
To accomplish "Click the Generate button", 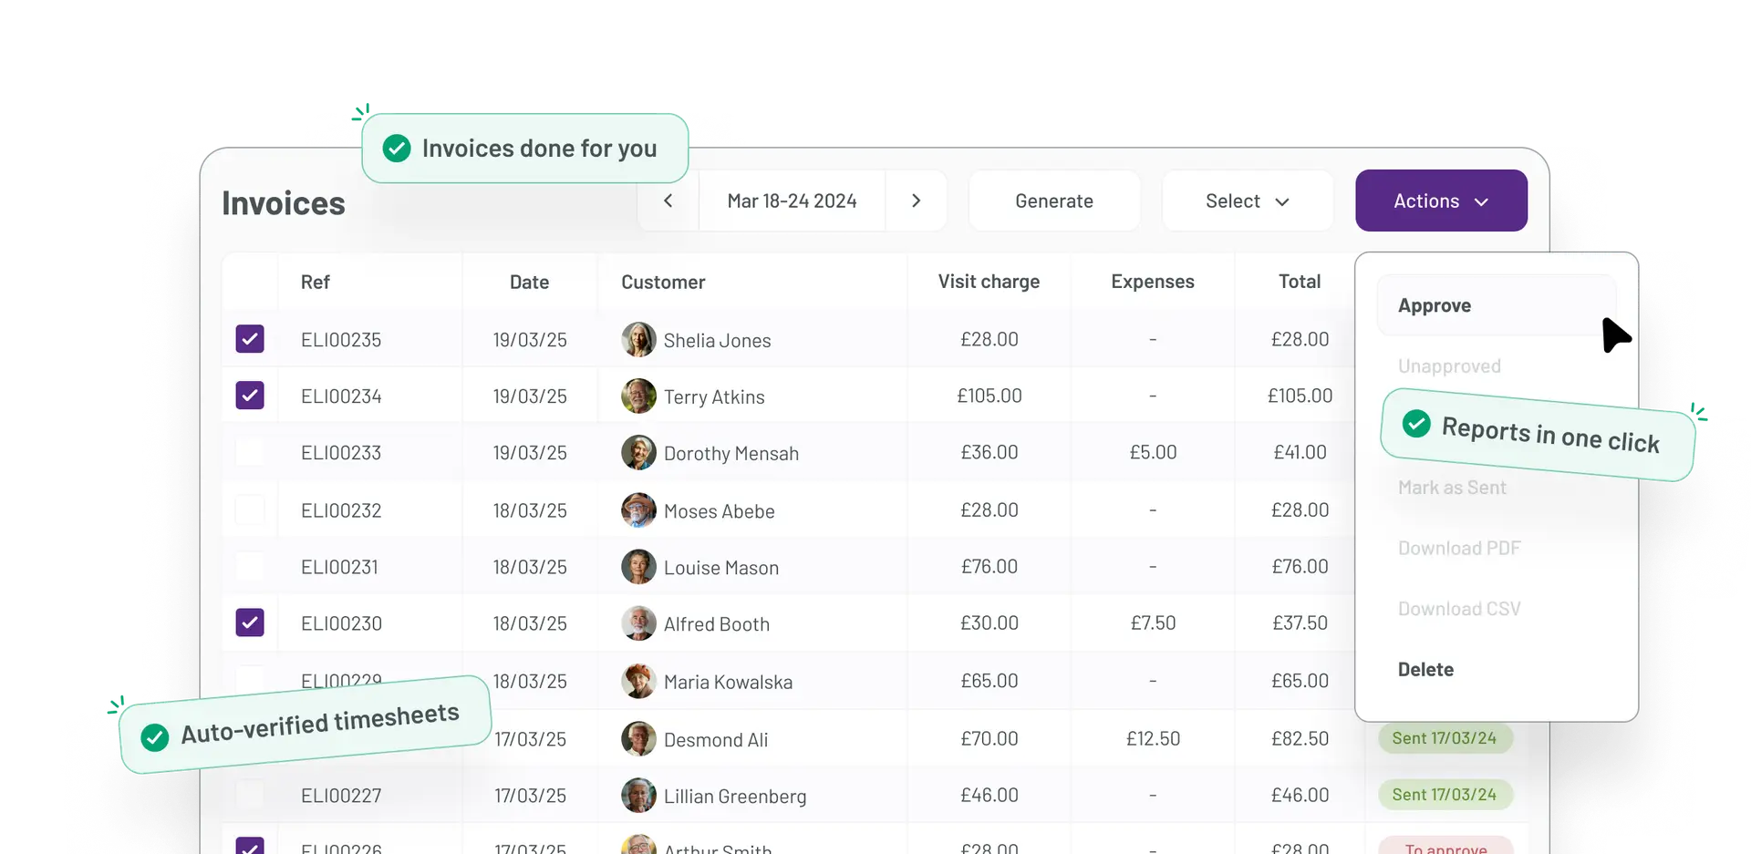I will (x=1053, y=201).
